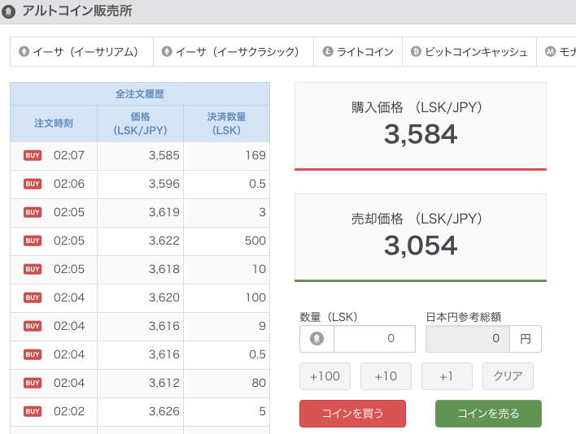Add 100 to the quantity with +100
The width and height of the screenshot is (576, 434).
coord(325,376)
